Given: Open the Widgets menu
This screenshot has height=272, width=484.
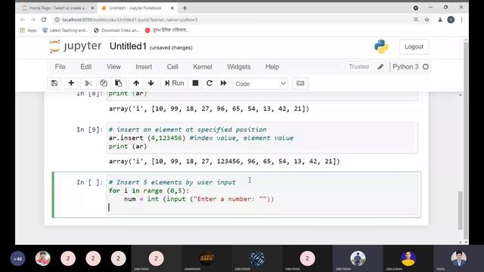Looking at the screenshot, I should 239,66.
